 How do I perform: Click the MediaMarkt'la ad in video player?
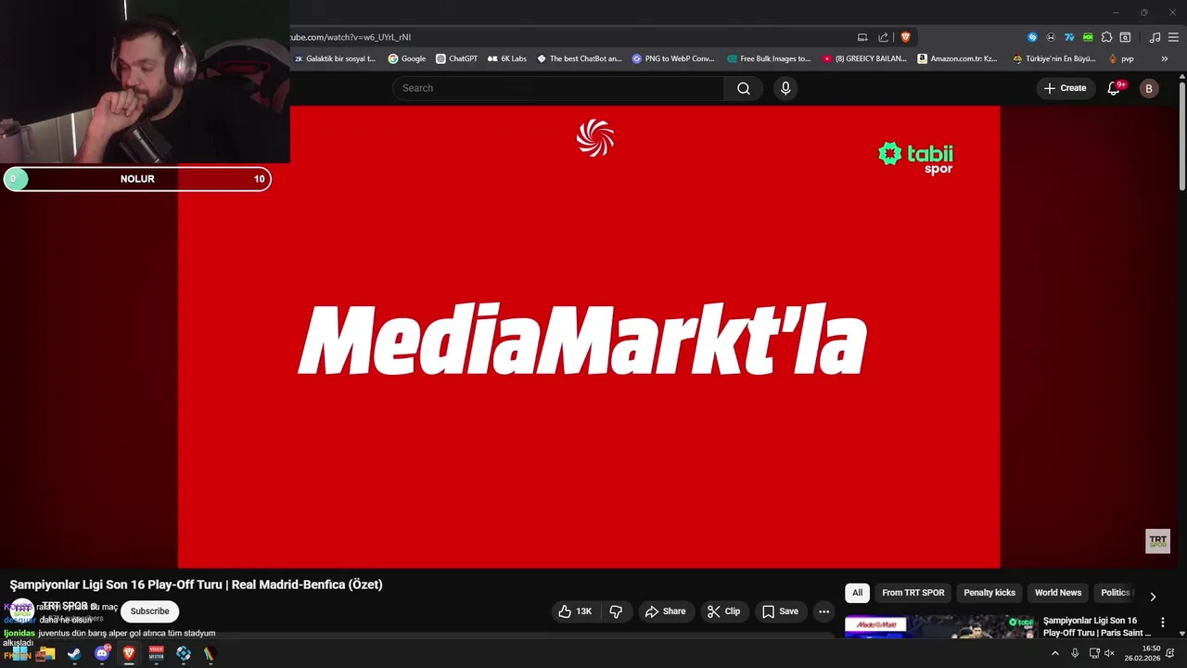coord(589,337)
